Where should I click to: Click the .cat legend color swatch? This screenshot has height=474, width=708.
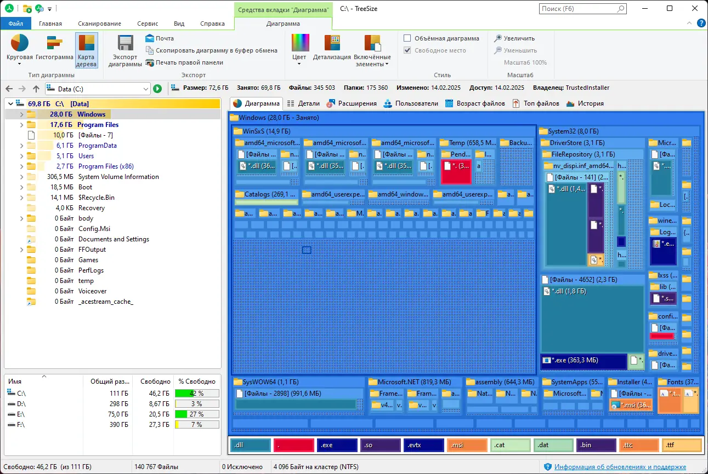click(510, 445)
